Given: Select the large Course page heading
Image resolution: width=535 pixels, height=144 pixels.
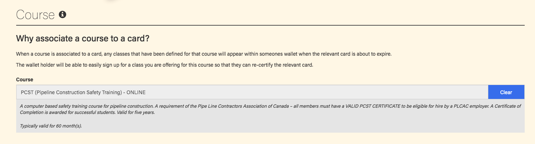Looking at the screenshot, I should click(x=35, y=15).
